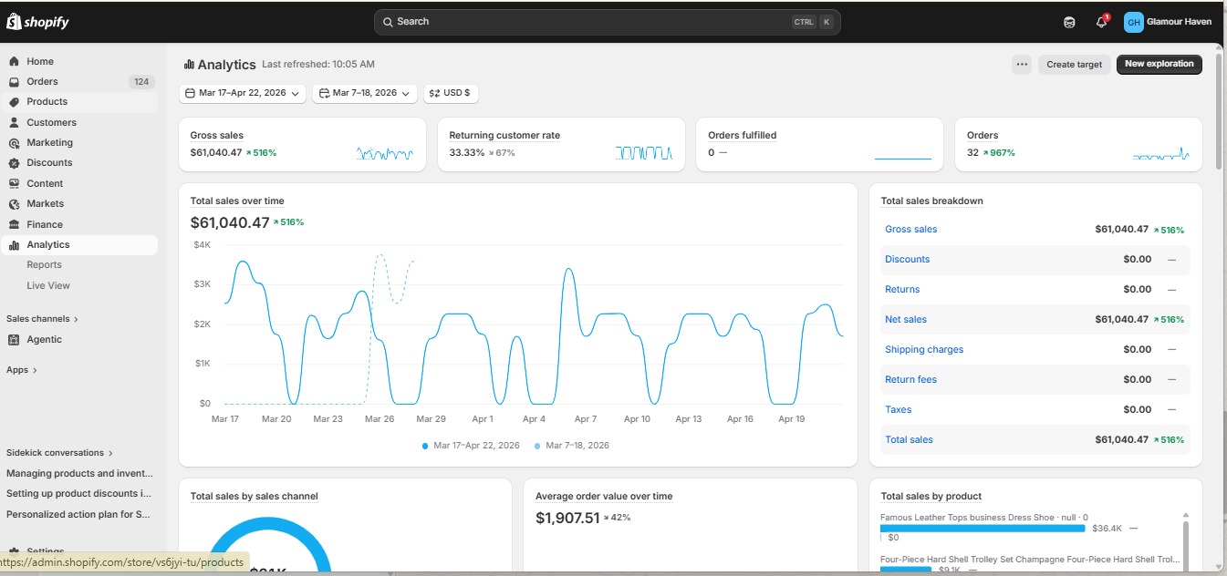The image size is (1227, 576).
Task: Click the Total sales over time heading
Action: (x=237, y=201)
